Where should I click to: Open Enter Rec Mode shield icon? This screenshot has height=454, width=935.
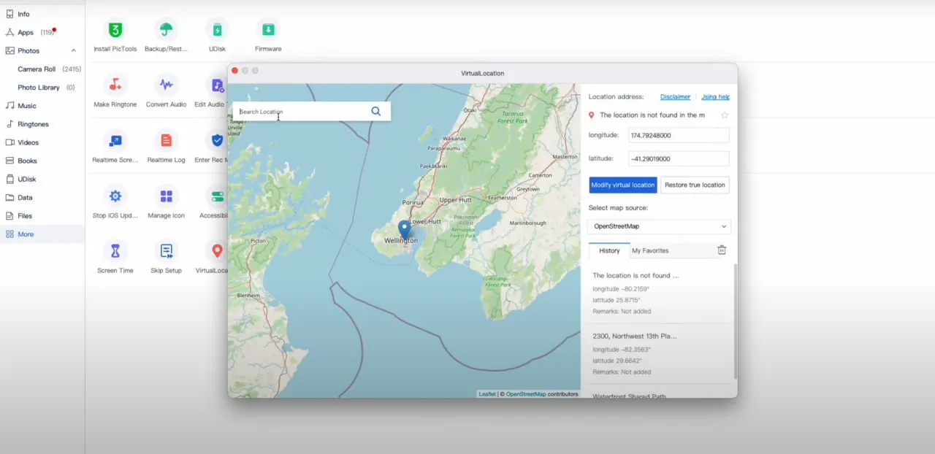[216, 141]
